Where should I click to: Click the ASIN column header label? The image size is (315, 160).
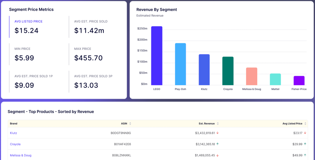[x=124, y=123]
